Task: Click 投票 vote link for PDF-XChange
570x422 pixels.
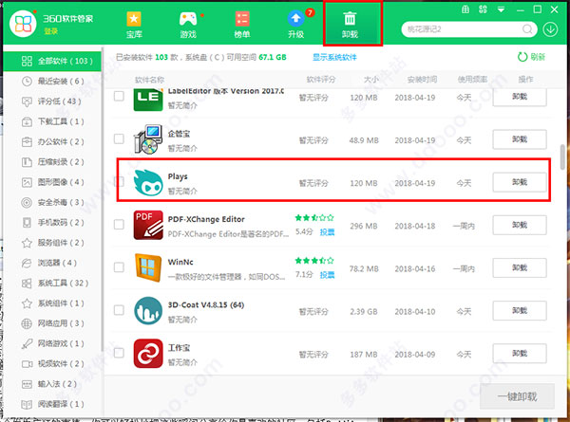Action: click(327, 232)
